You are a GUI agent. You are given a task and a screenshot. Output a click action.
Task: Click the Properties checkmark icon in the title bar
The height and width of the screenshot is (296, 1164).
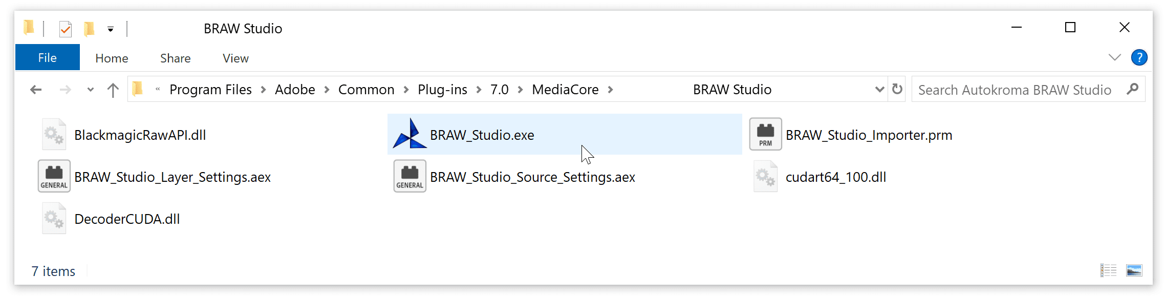pyautogui.click(x=66, y=29)
